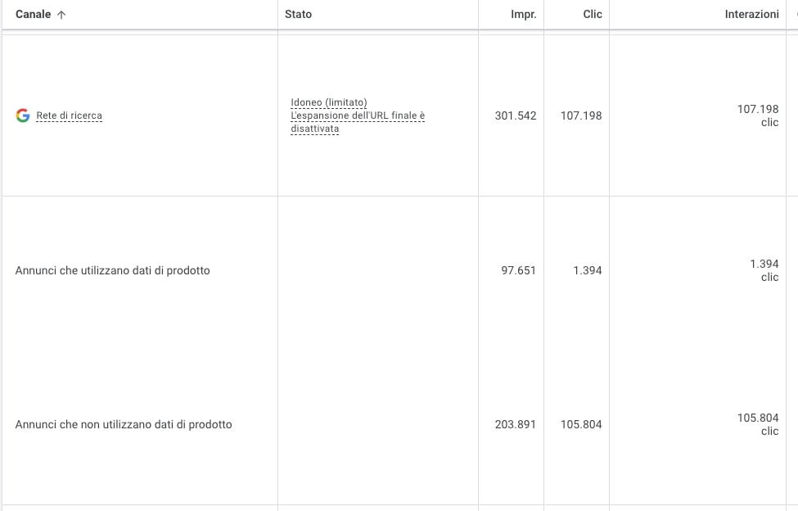Sort by the Stato column header
This screenshot has height=511, width=798.
tap(298, 15)
